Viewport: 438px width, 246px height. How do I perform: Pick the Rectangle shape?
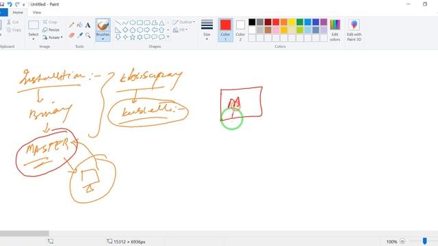tap(140, 23)
